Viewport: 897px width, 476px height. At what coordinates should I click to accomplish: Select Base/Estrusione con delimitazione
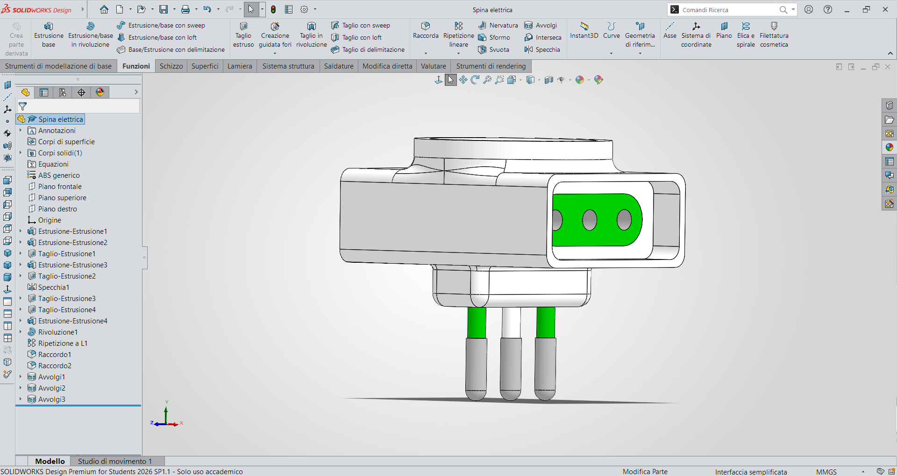click(171, 49)
